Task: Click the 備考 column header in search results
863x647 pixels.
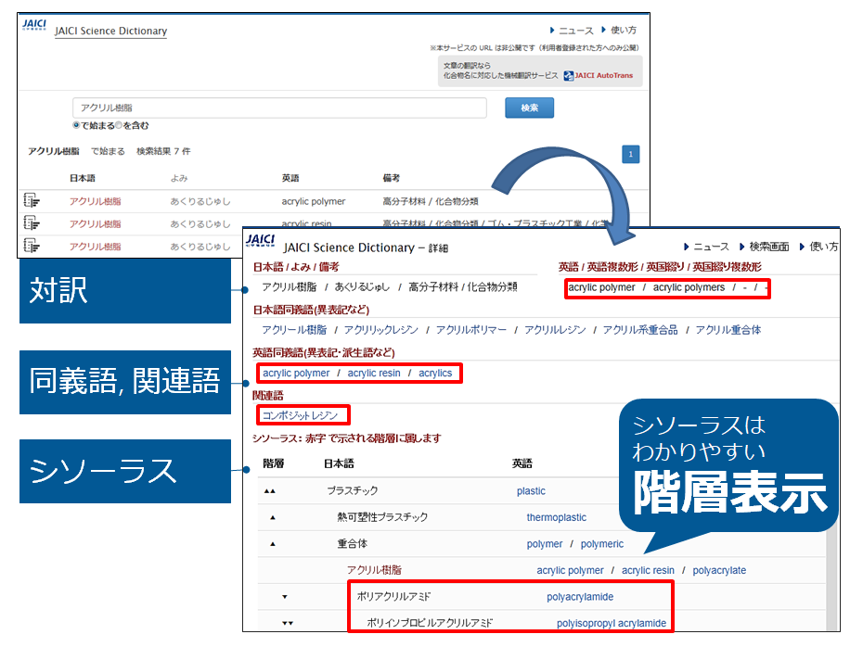Action: pos(391,178)
